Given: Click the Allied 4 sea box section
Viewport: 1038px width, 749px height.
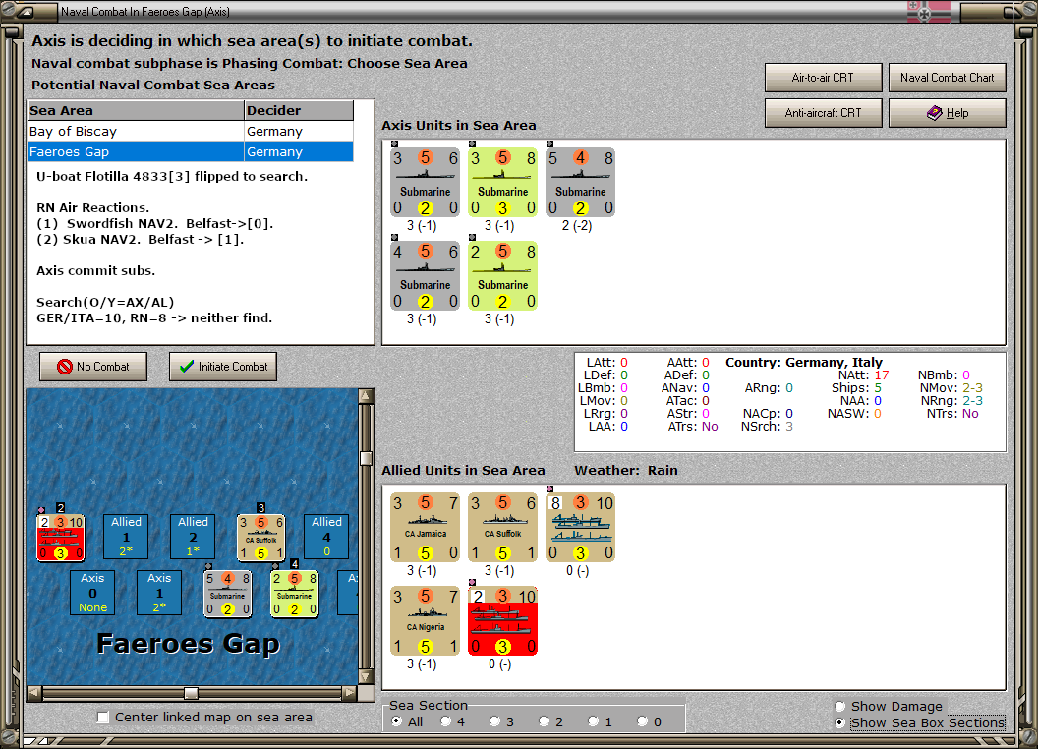Looking at the screenshot, I should [x=326, y=537].
